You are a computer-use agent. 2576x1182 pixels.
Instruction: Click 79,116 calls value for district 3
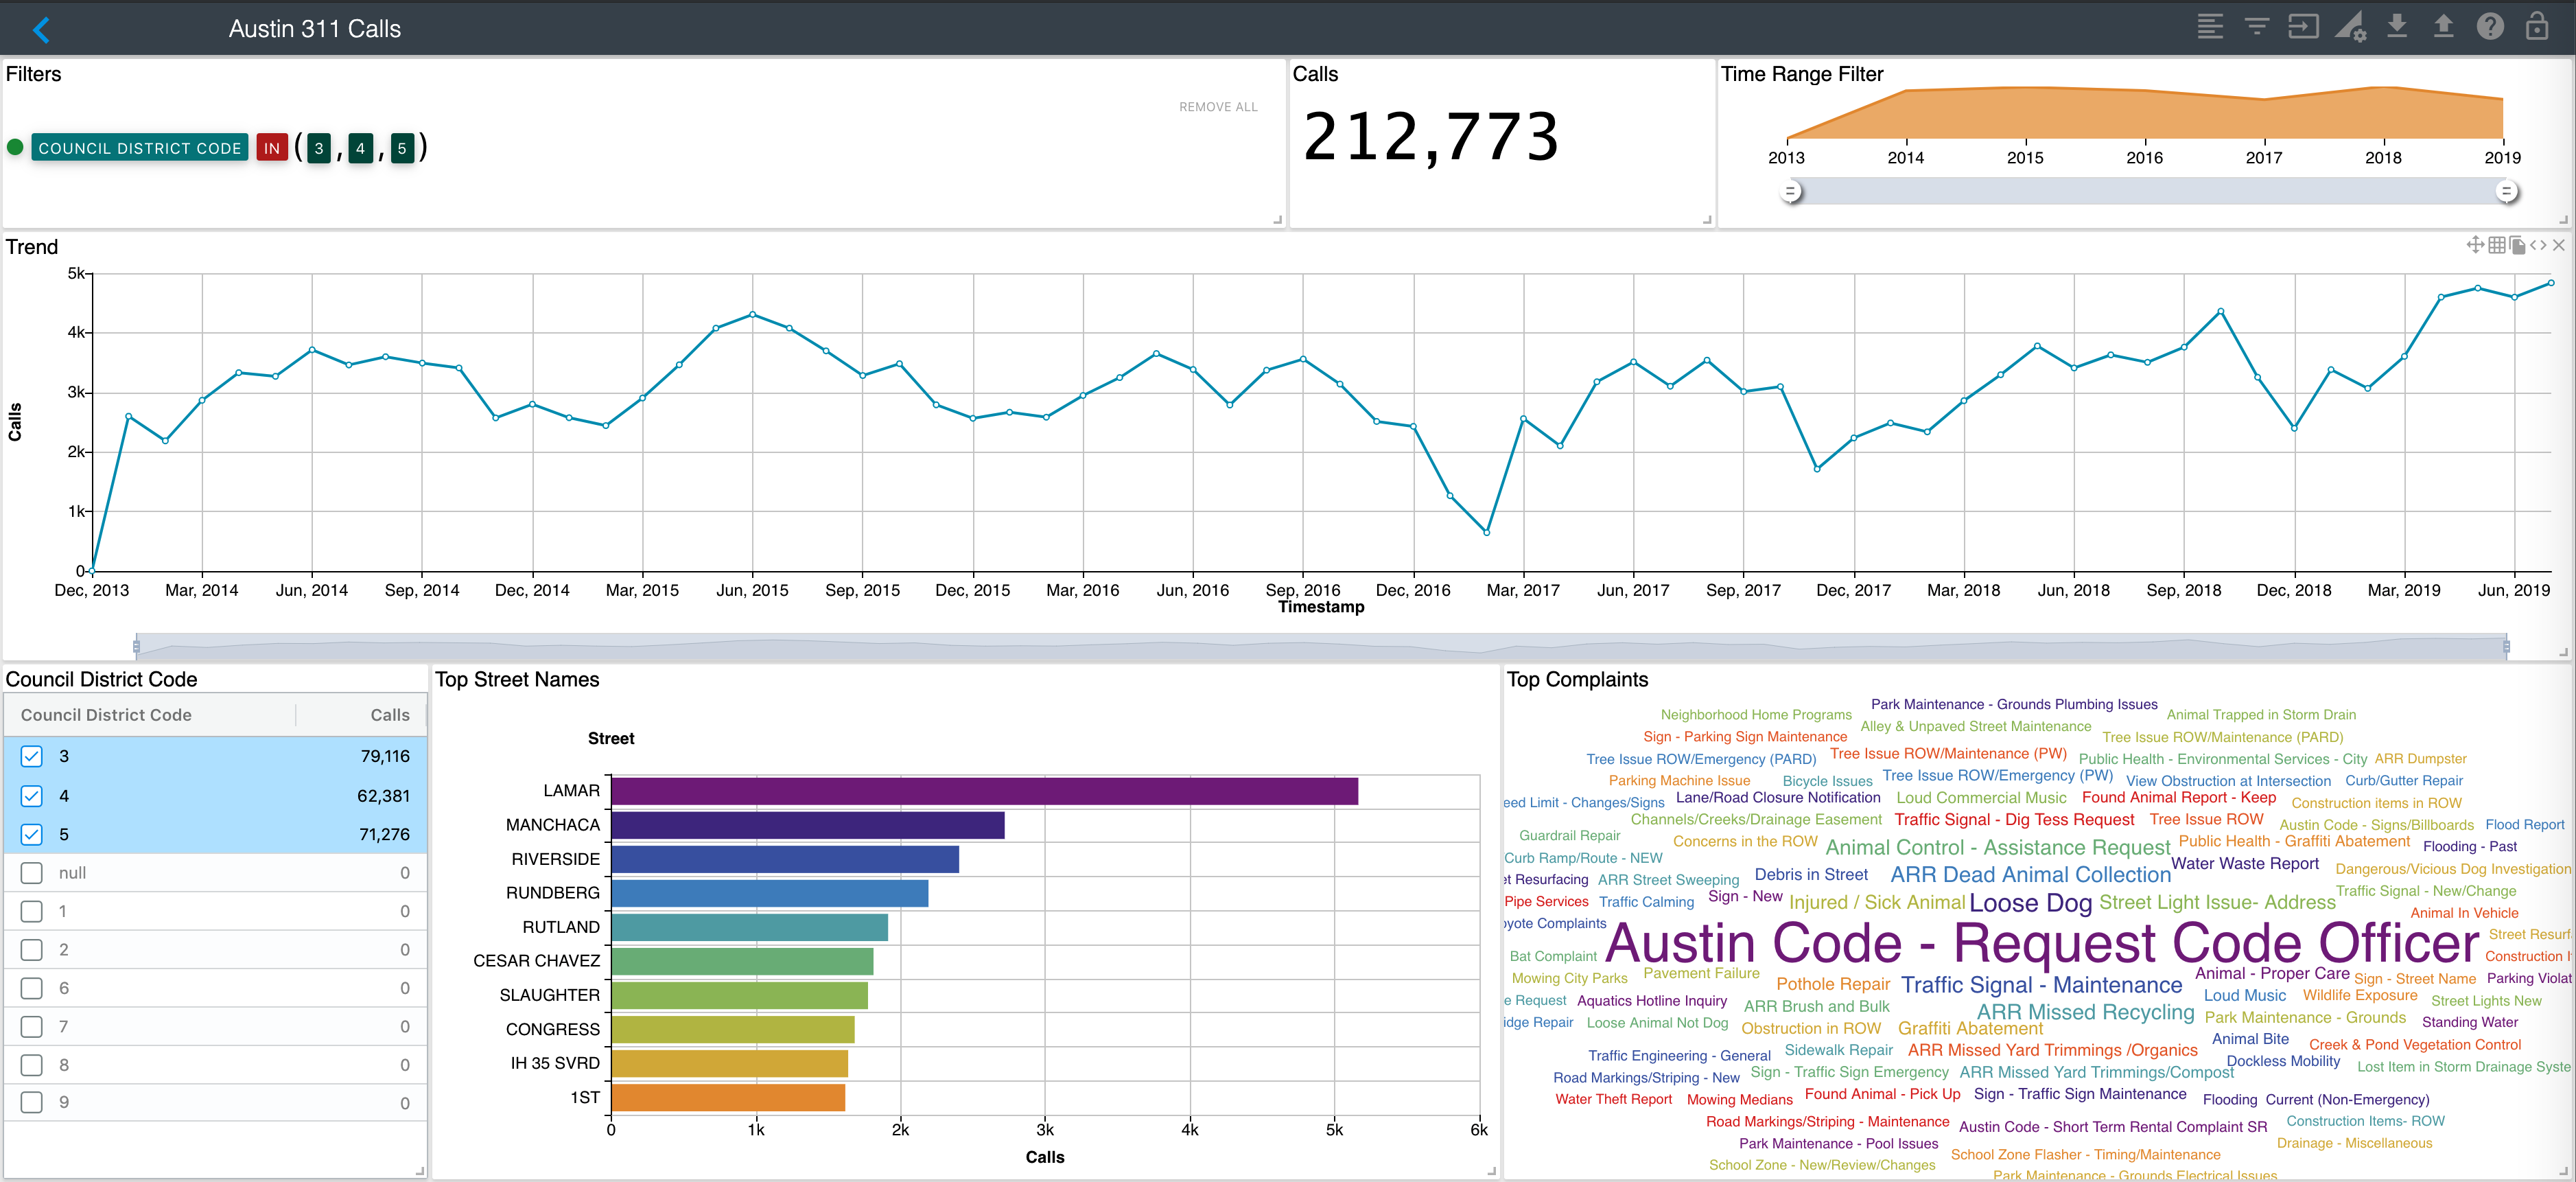[x=385, y=756]
